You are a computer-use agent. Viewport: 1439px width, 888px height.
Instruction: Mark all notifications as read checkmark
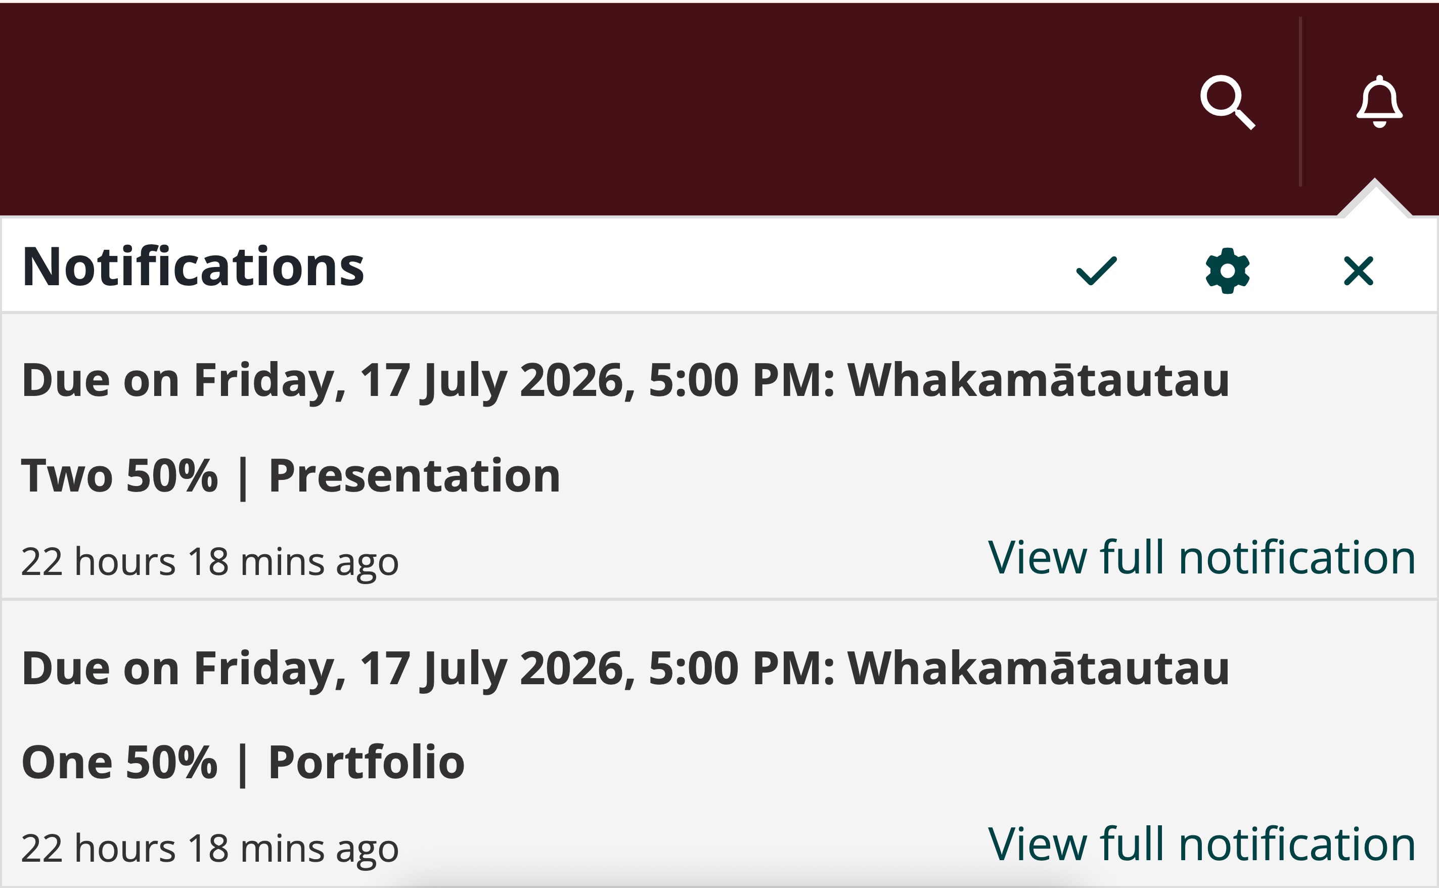pos(1096,271)
